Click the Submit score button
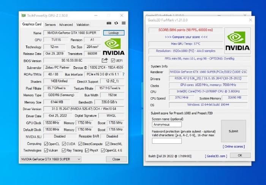The width and height of the screenshot is (266, 185). [233, 131]
